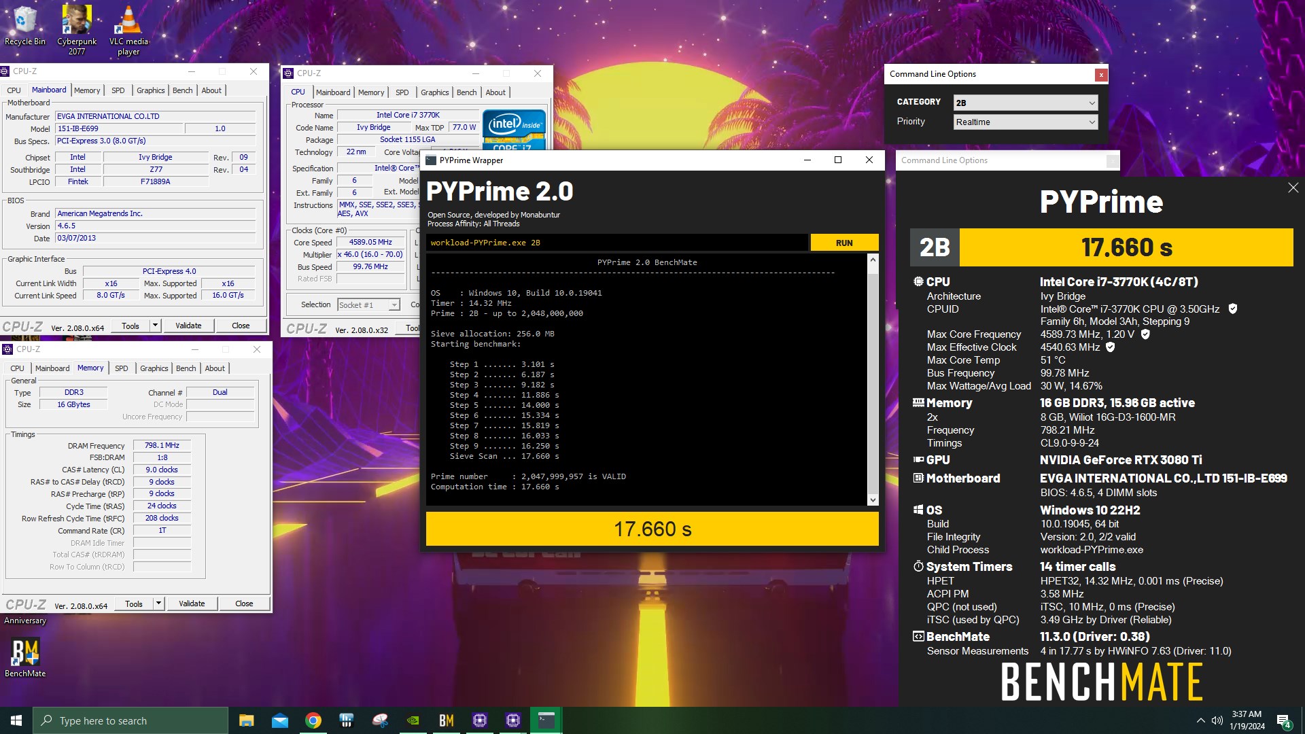Click the taskbar search magnifier icon
The height and width of the screenshot is (734, 1305).
pyautogui.click(x=47, y=720)
